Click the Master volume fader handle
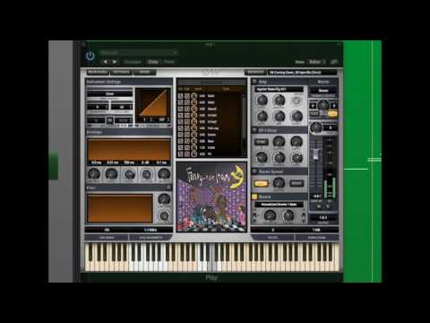430x323 pixels. click(315, 155)
